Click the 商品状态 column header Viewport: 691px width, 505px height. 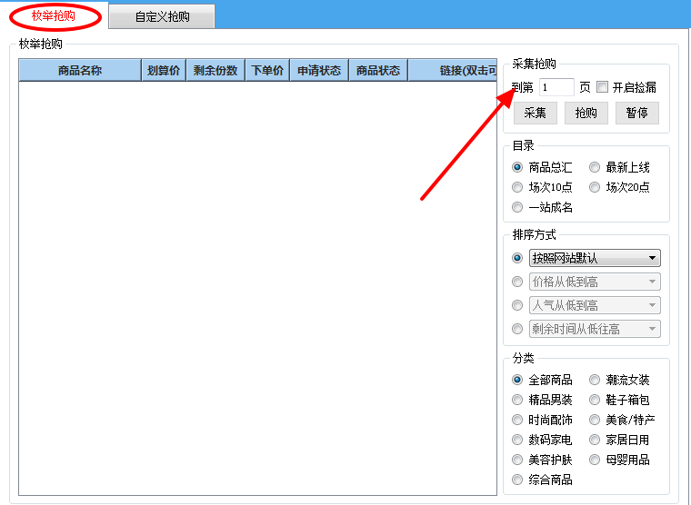[378, 70]
